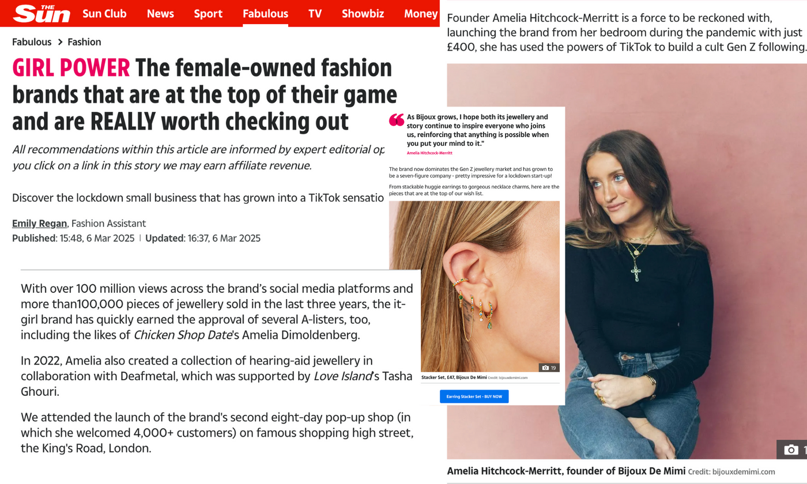Click The Sun logo

[x=42, y=13]
